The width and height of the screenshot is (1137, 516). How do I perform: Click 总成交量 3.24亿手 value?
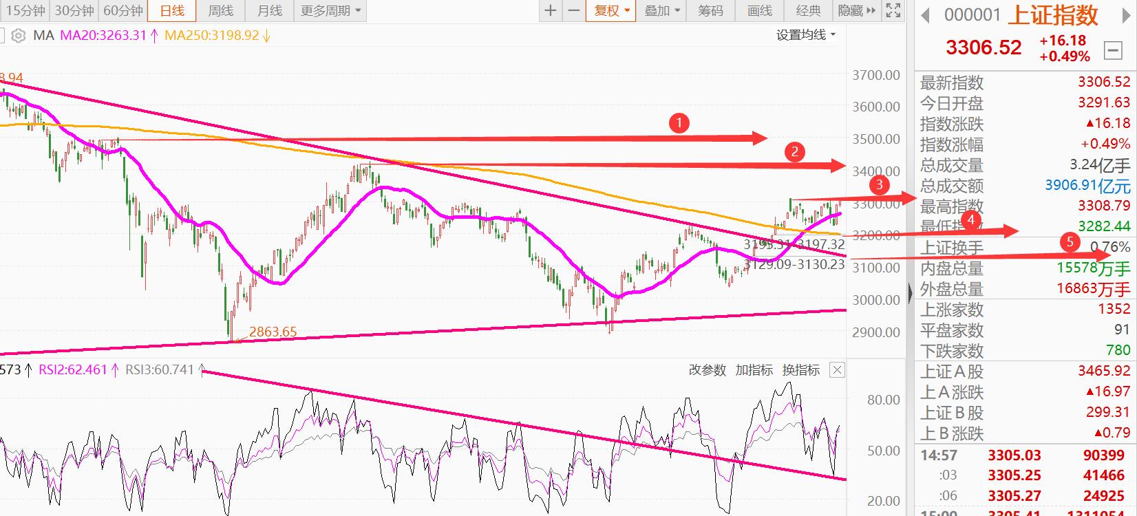pos(1100,165)
